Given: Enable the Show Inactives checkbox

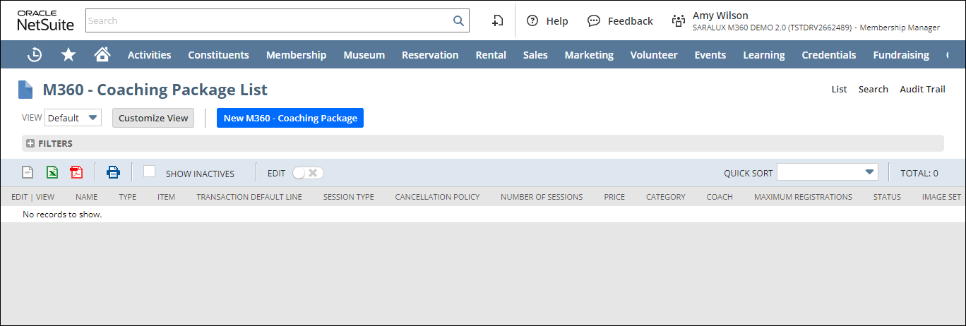Looking at the screenshot, I should (149, 171).
